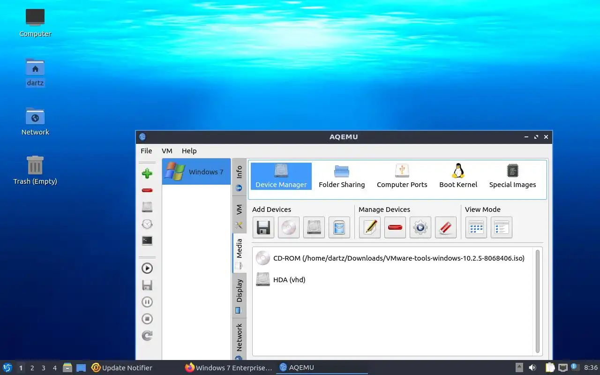
Task: Add a new virtual machine with green plus
Action: click(147, 173)
